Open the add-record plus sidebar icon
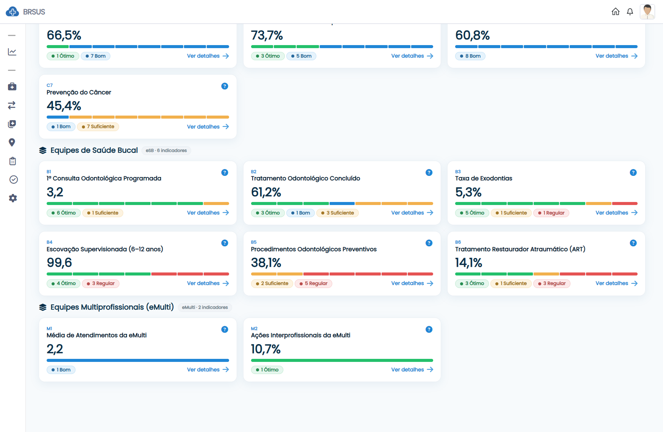The width and height of the screenshot is (663, 432). pos(12,124)
